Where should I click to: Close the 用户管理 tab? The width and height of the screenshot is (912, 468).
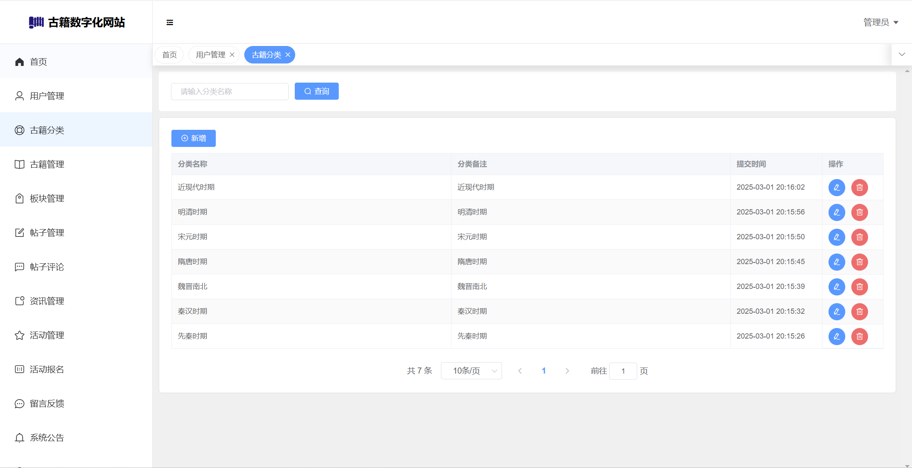(x=232, y=55)
